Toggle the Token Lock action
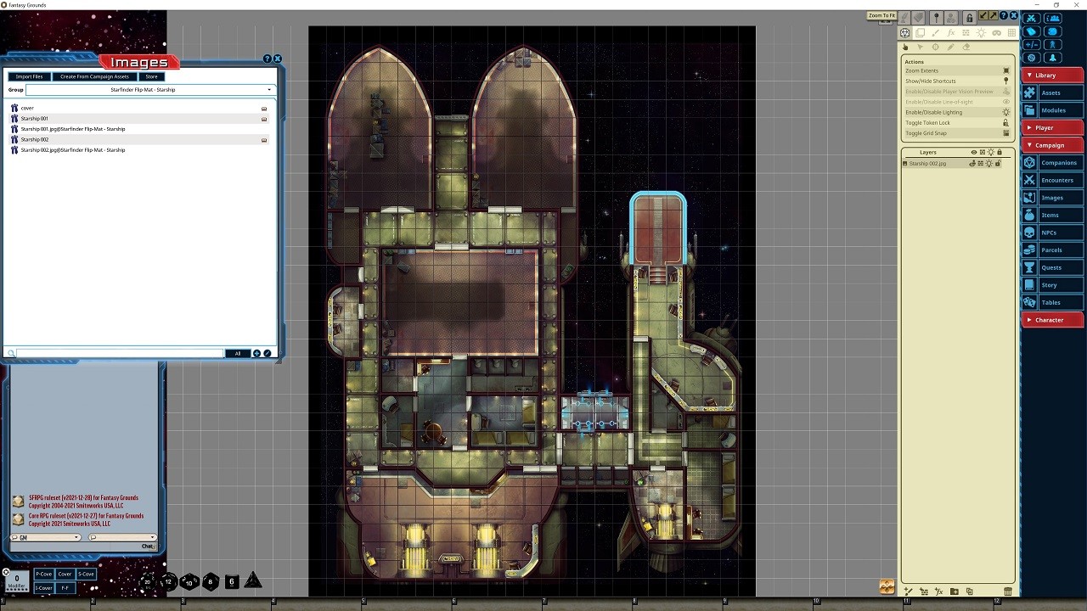 tap(1006, 122)
